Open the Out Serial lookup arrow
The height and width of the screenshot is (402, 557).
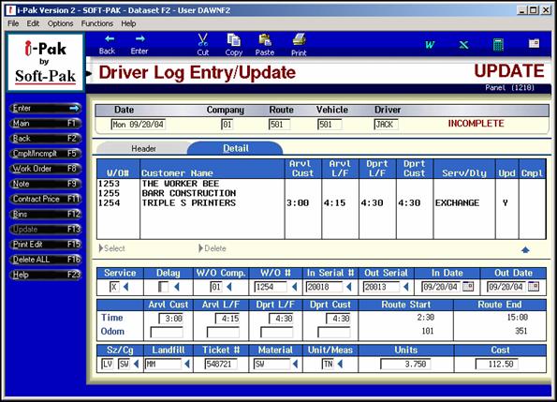pos(406,287)
